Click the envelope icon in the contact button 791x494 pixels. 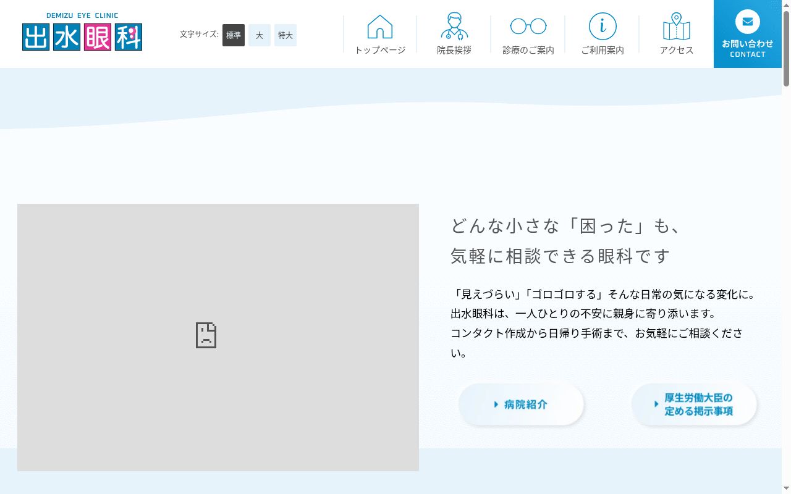coord(748,22)
